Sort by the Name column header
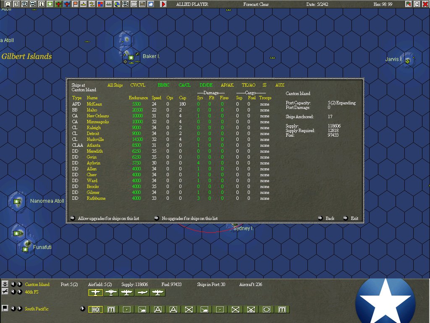 pos(92,98)
